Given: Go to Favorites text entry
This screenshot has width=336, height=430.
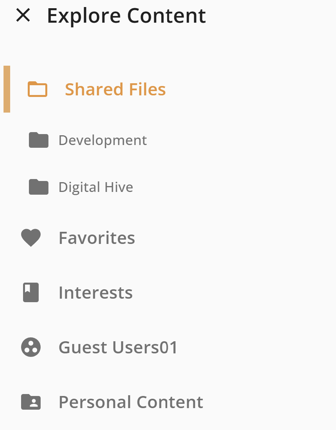Looking at the screenshot, I should pos(97,238).
